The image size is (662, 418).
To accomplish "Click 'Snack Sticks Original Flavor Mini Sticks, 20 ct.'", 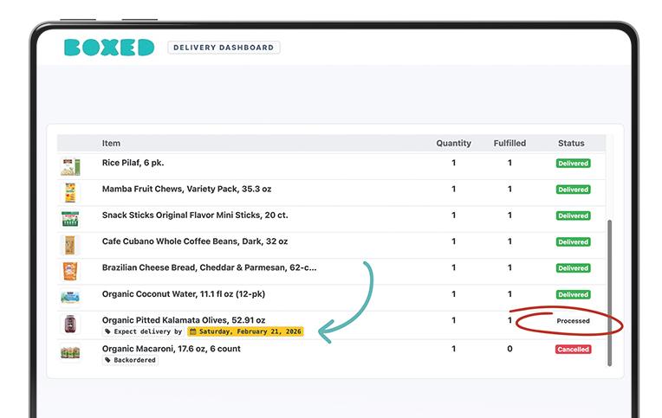I will point(195,215).
